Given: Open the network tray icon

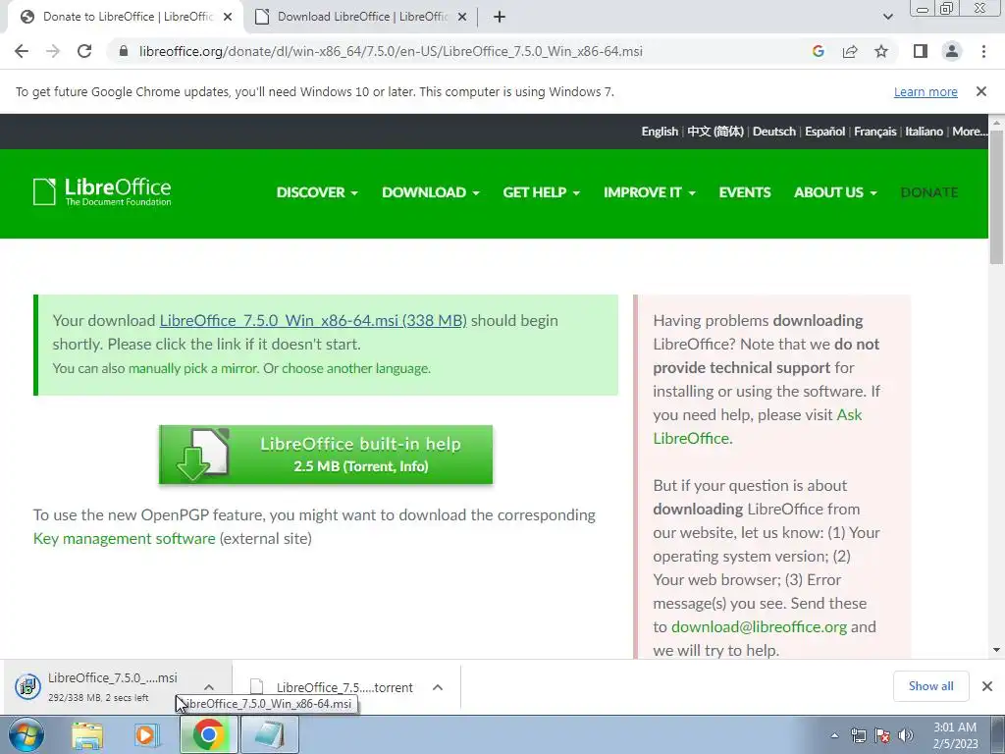Looking at the screenshot, I should coord(858,735).
